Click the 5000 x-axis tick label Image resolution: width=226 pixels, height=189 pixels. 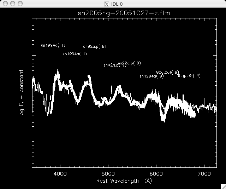[x=108, y=173]
